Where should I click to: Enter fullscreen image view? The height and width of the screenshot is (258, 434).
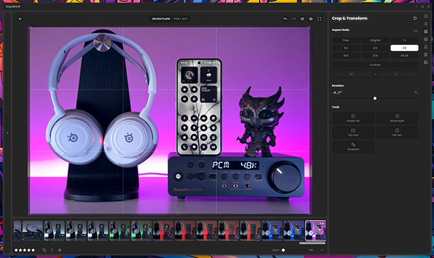pos(319,19)
